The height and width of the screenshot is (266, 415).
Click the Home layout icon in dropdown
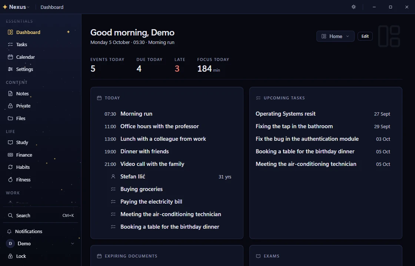(324, 37)
